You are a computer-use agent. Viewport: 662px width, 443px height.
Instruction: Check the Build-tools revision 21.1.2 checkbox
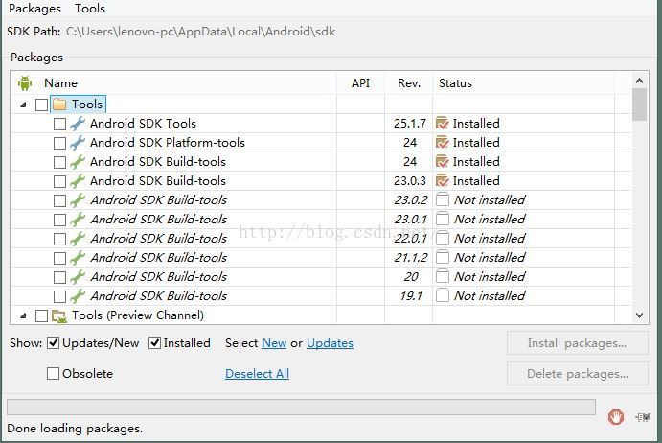tap(59, 258)
